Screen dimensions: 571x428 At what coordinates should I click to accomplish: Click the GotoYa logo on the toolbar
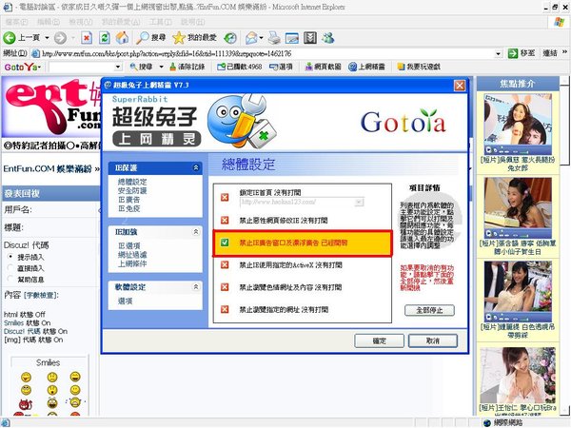coord(22,67)
